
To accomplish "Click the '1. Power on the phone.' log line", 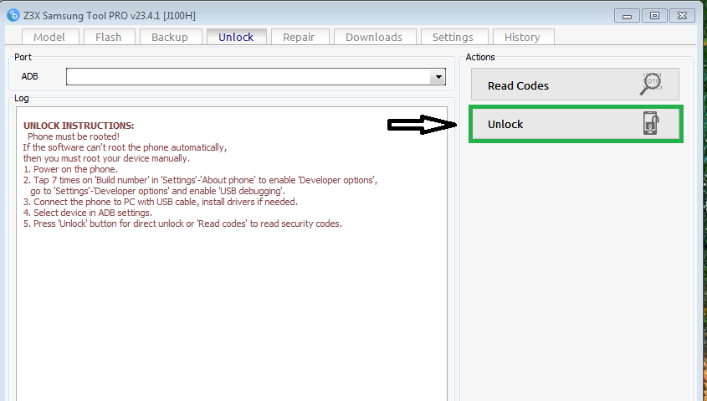I will (70, 170).
